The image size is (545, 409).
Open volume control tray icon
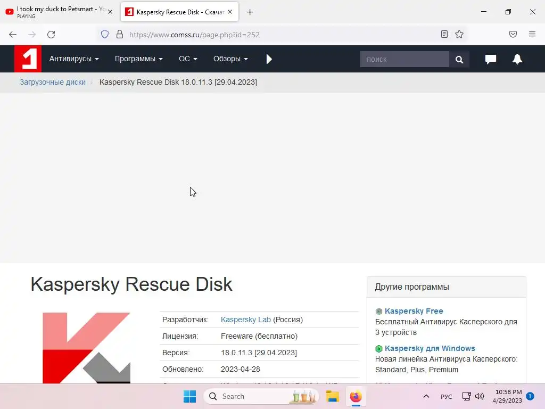coord(480,396)
